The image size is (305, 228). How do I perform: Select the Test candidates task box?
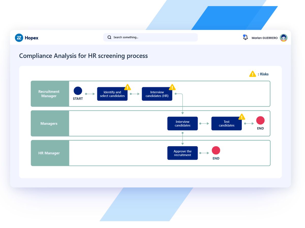point(226,124)
